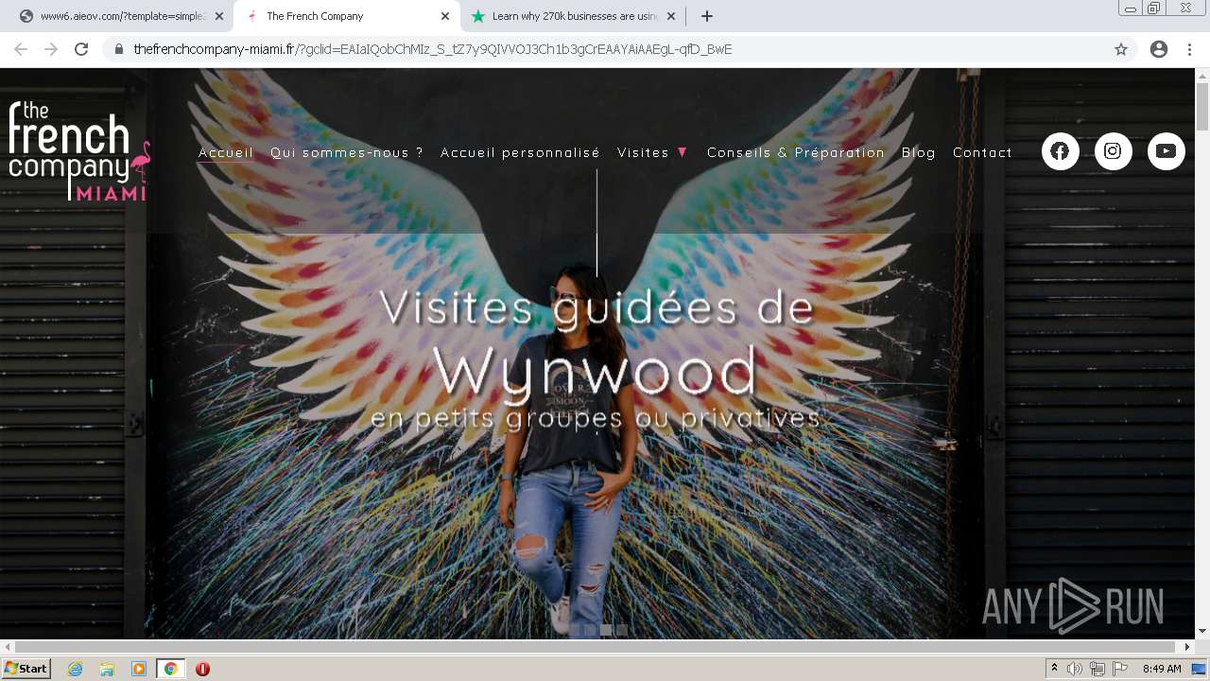
Task: Reload the page in Chrome
Action: point(81,49)
